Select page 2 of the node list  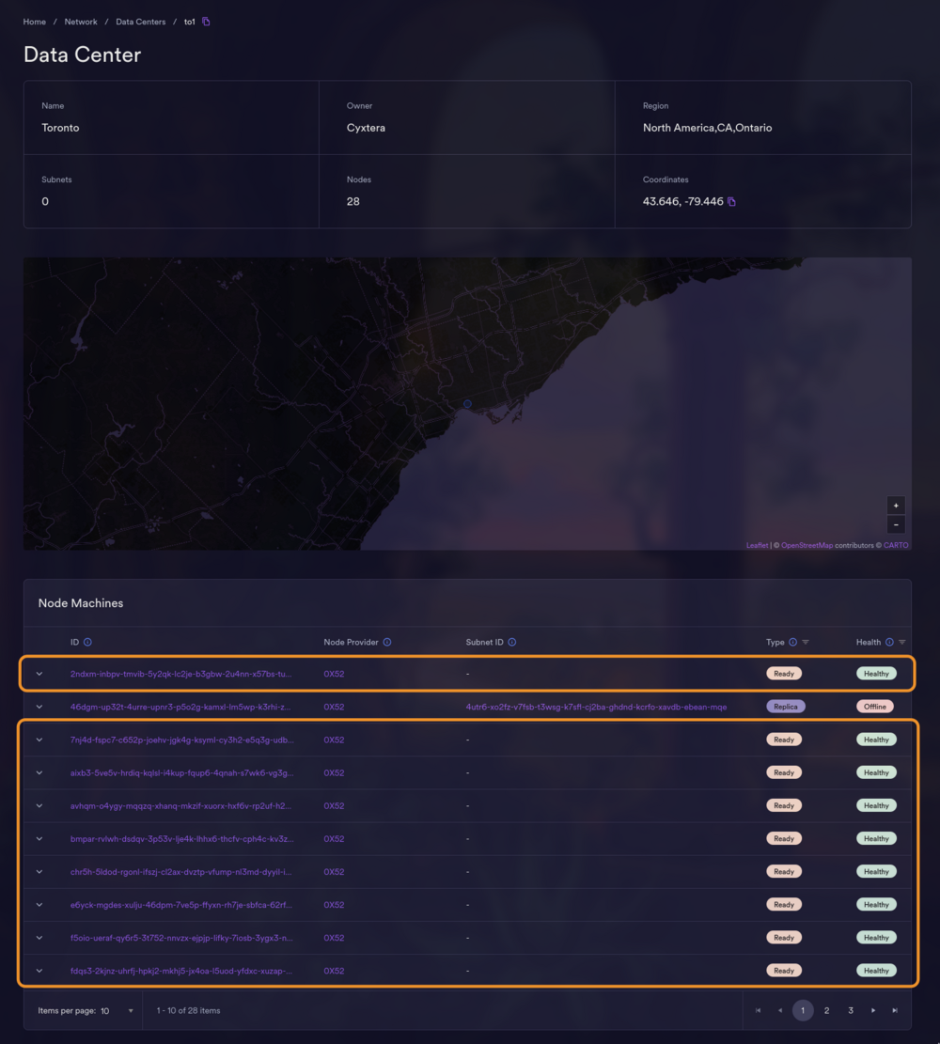(826, 1010)
